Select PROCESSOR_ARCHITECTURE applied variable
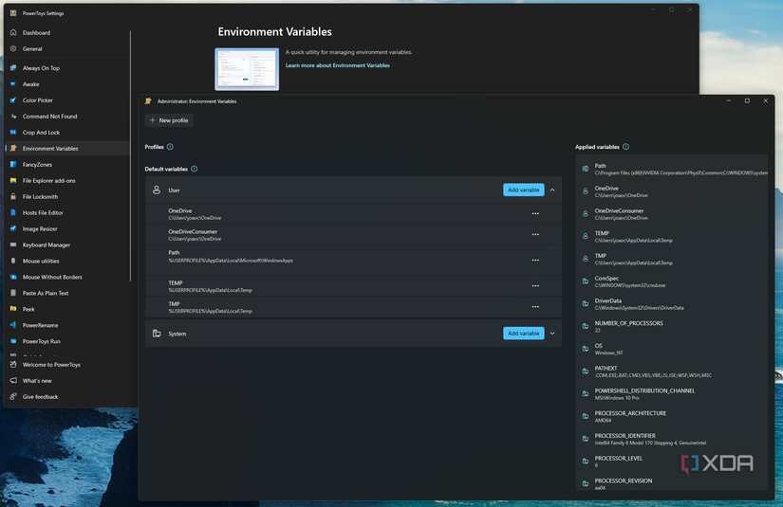 click(x=672, y=416)
